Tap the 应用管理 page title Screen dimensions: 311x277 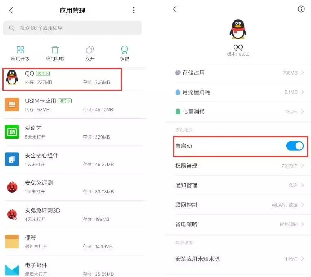[73, 10]
